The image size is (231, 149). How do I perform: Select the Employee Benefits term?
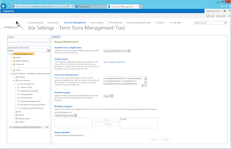26,95
